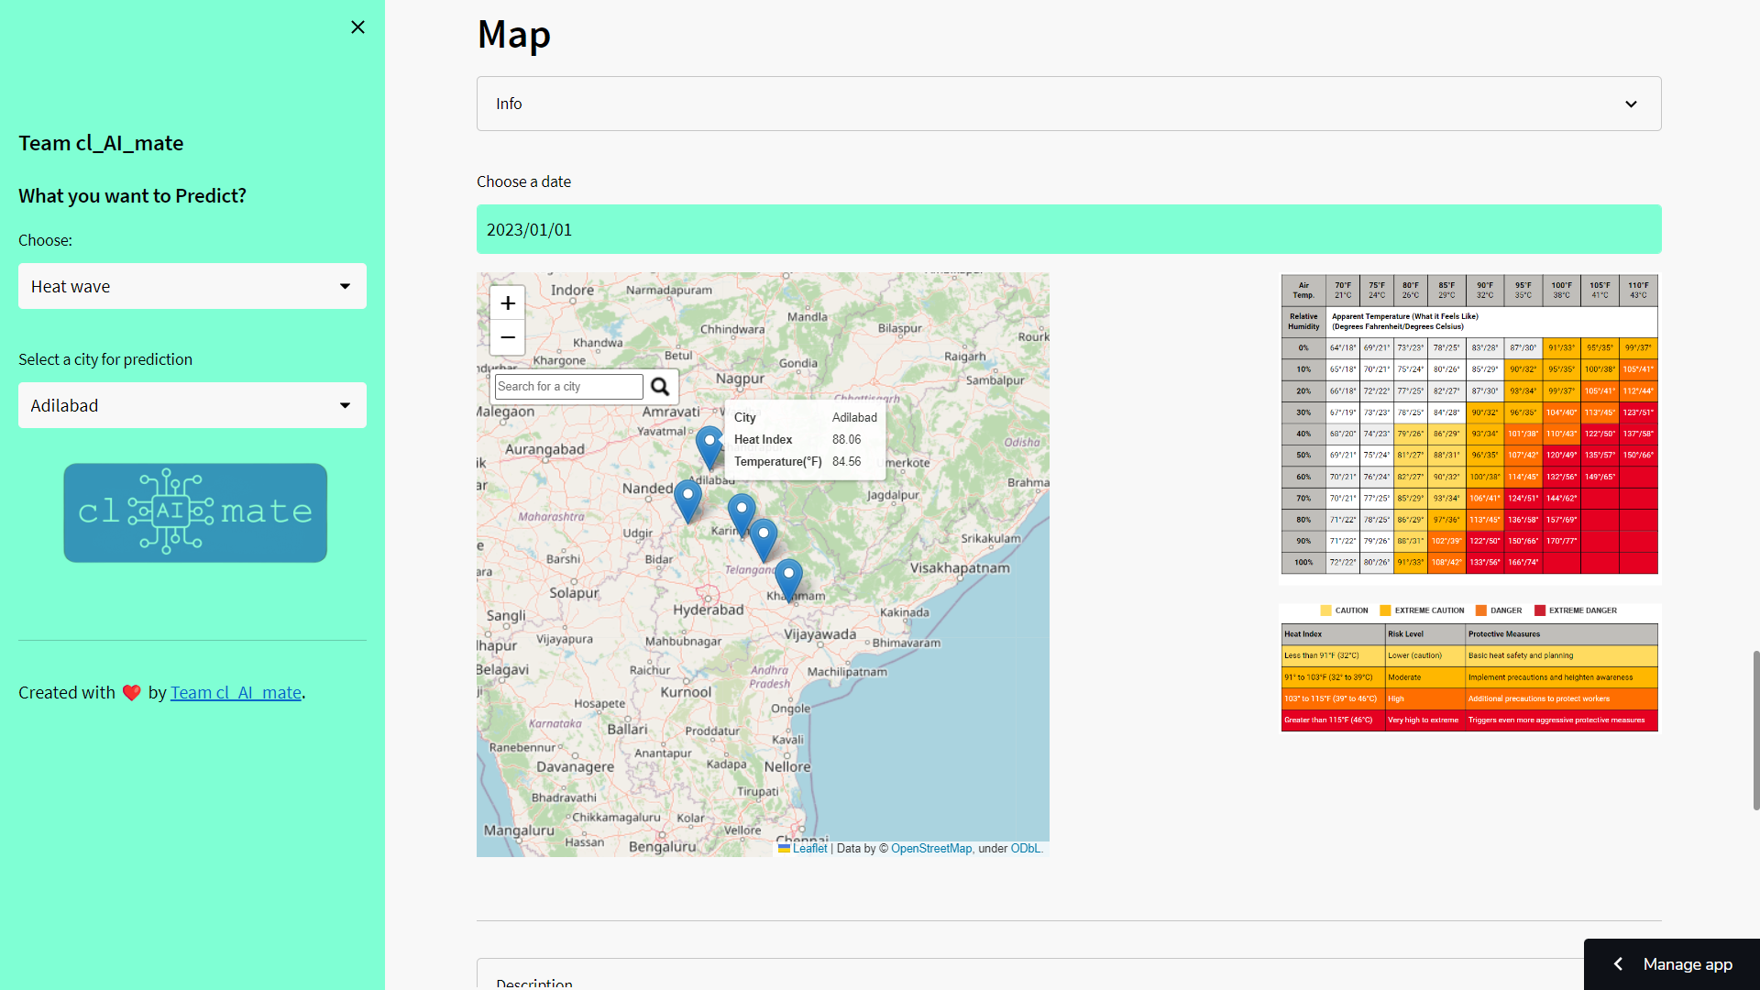The image size is (1760, 990).
Task: Click the Manage app chevron arrow
Action: point(1618,964)
